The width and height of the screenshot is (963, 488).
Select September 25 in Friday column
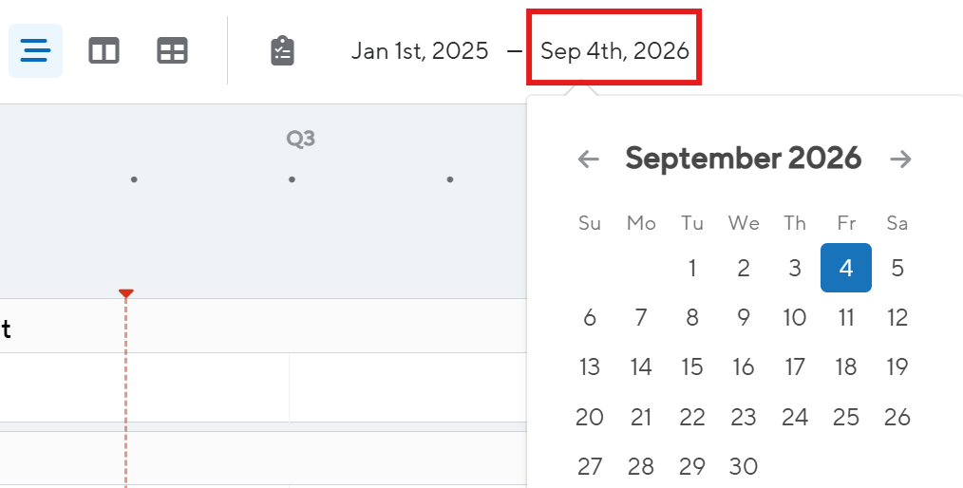coord(845,417)
